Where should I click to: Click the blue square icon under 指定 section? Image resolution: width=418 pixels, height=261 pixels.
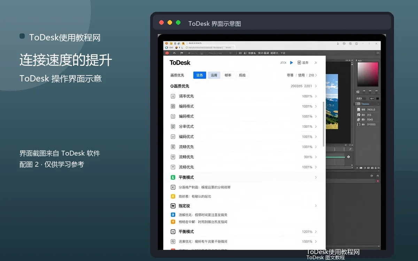(x=173, y=215)
